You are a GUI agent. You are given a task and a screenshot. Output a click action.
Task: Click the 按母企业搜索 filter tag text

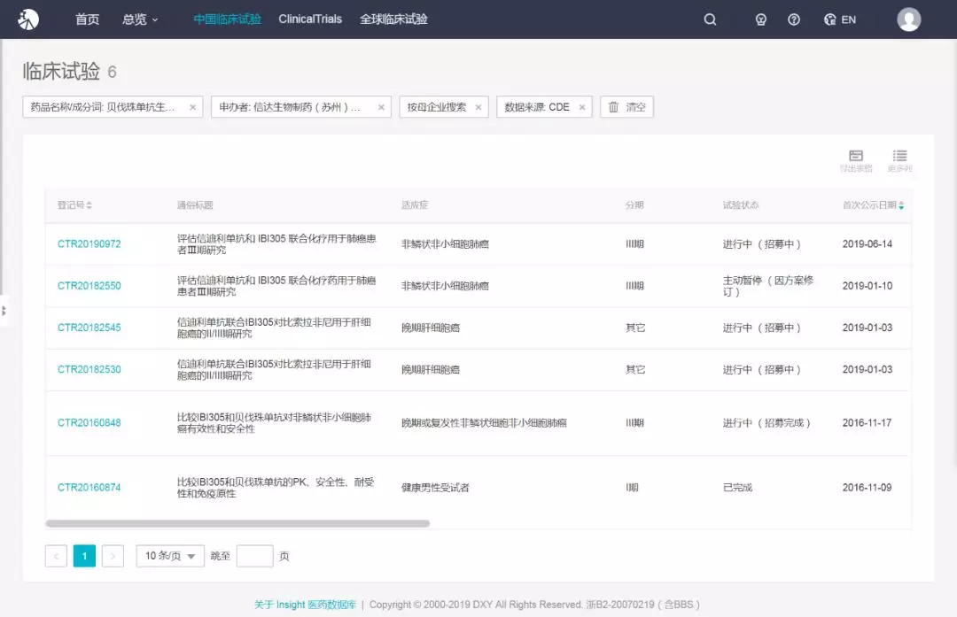437,107
